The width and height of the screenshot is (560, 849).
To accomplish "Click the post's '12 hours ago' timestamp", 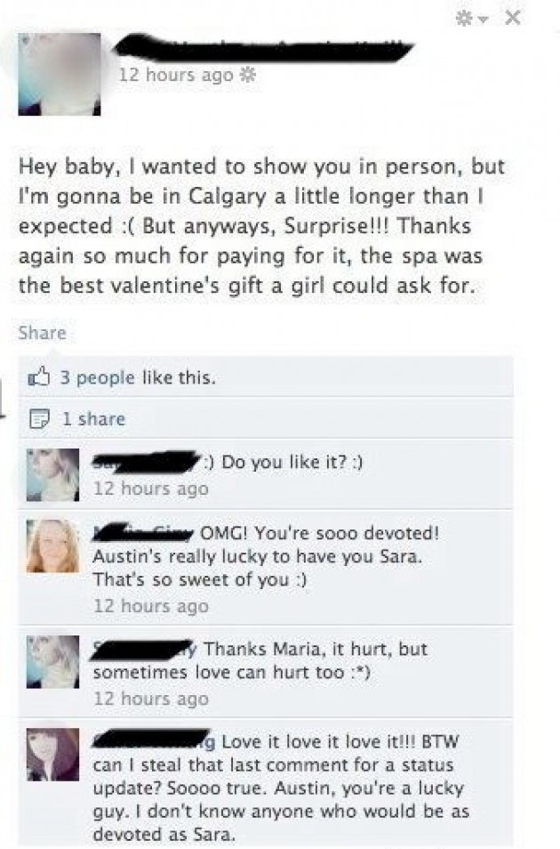I will click(x=176, y=75).
